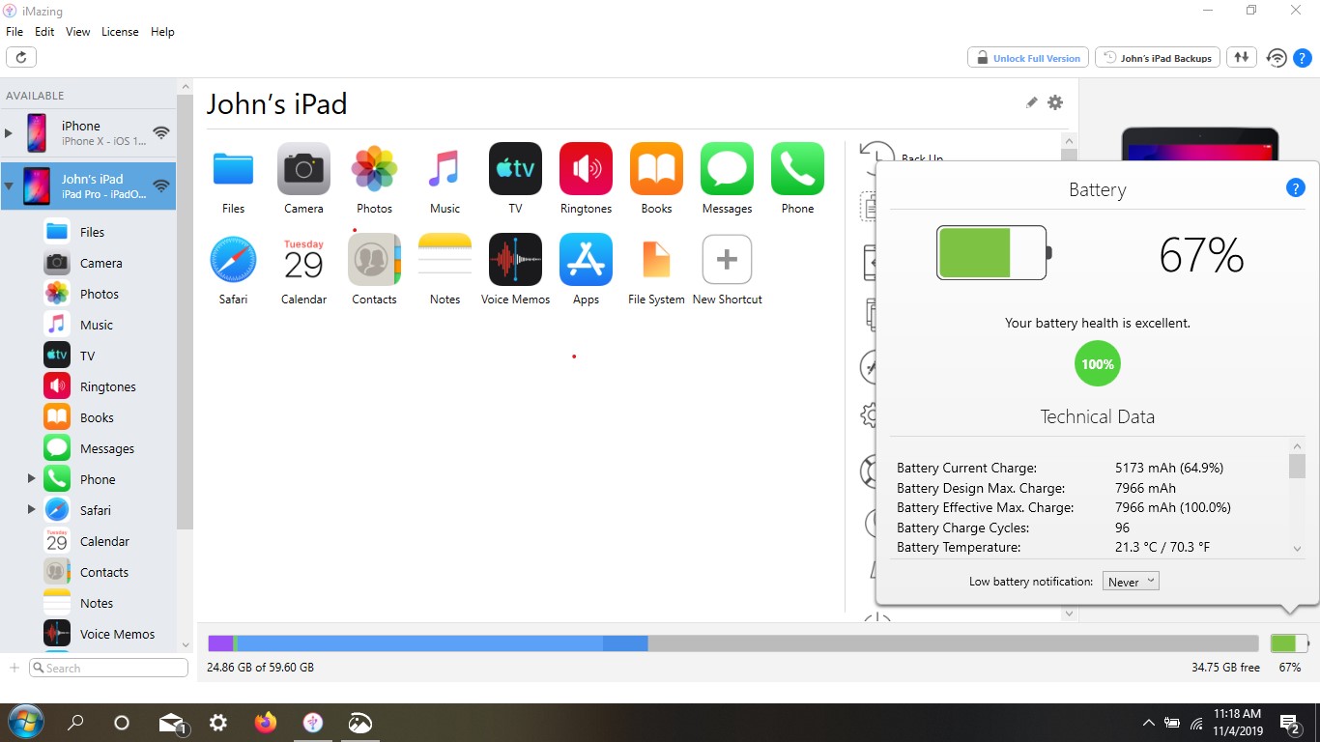Screen dimensions: 1320x742
Task: Collapse John's iPad device tree
Action: [9, 185]
